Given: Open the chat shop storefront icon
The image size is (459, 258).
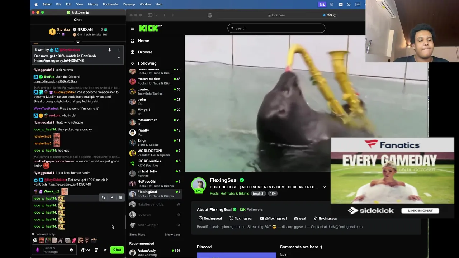Looking at the screenshot, I should point(96,250).
